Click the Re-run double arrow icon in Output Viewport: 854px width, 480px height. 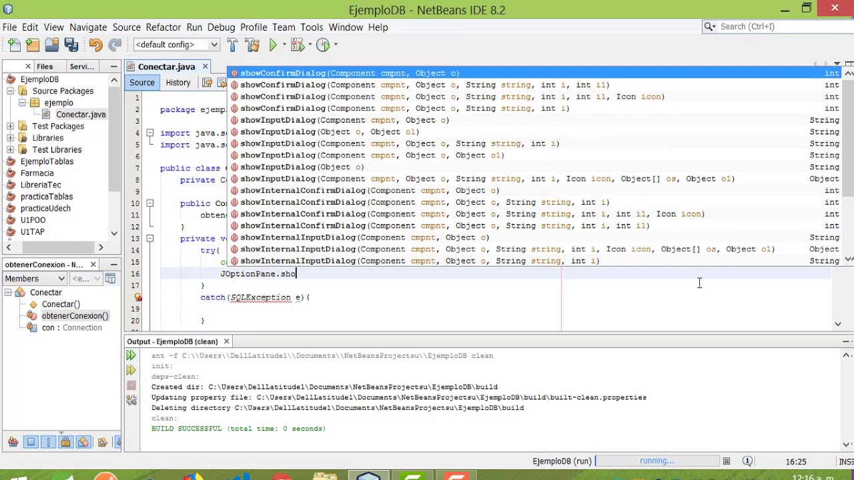(131, 356)
